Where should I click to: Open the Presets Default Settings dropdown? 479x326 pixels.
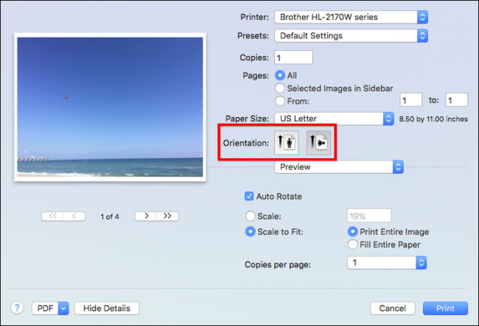click(351, 36)
